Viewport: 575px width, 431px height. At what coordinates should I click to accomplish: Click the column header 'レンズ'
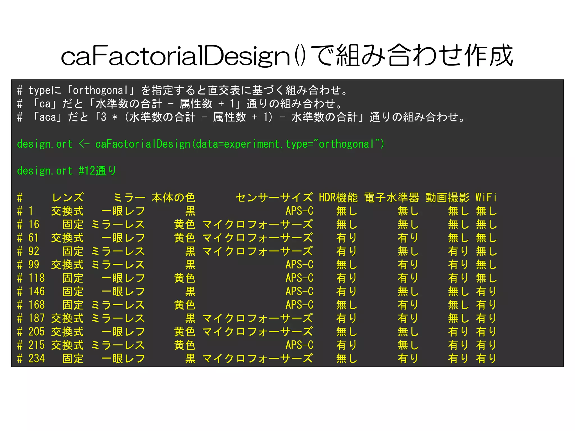(67, 198)
